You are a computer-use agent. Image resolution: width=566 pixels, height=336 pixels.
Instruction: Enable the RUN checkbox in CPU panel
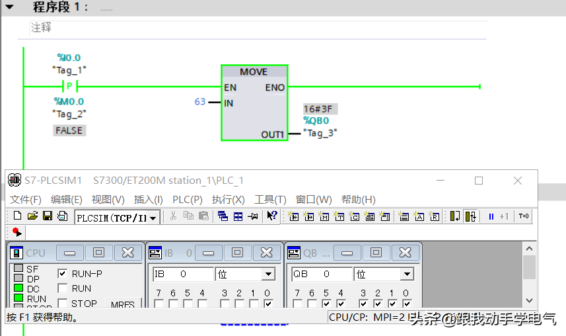[62, 288]
